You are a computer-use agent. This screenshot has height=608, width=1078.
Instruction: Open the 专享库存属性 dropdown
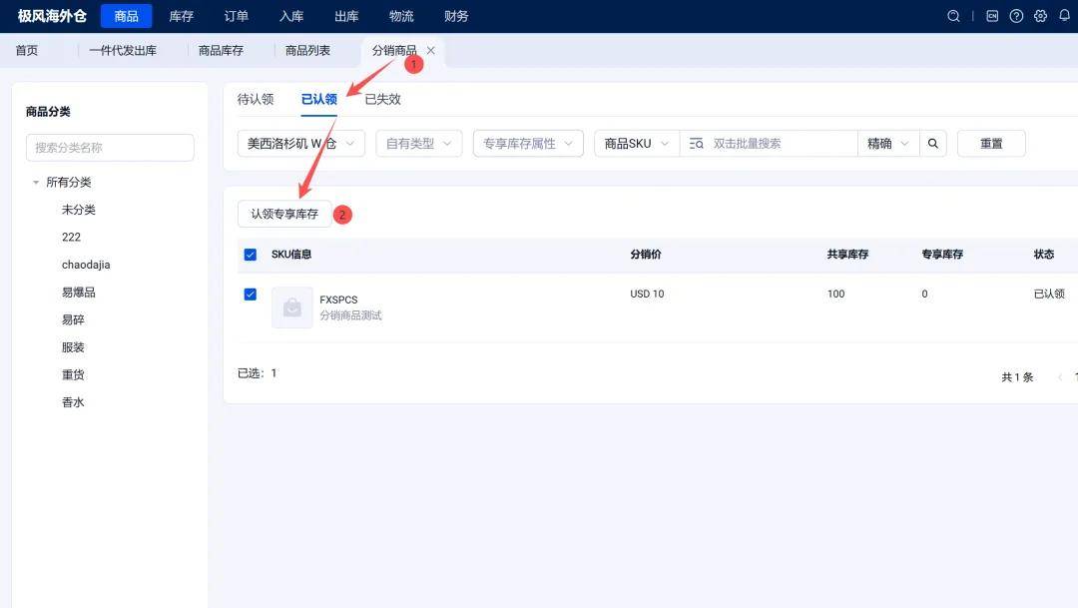528,143
